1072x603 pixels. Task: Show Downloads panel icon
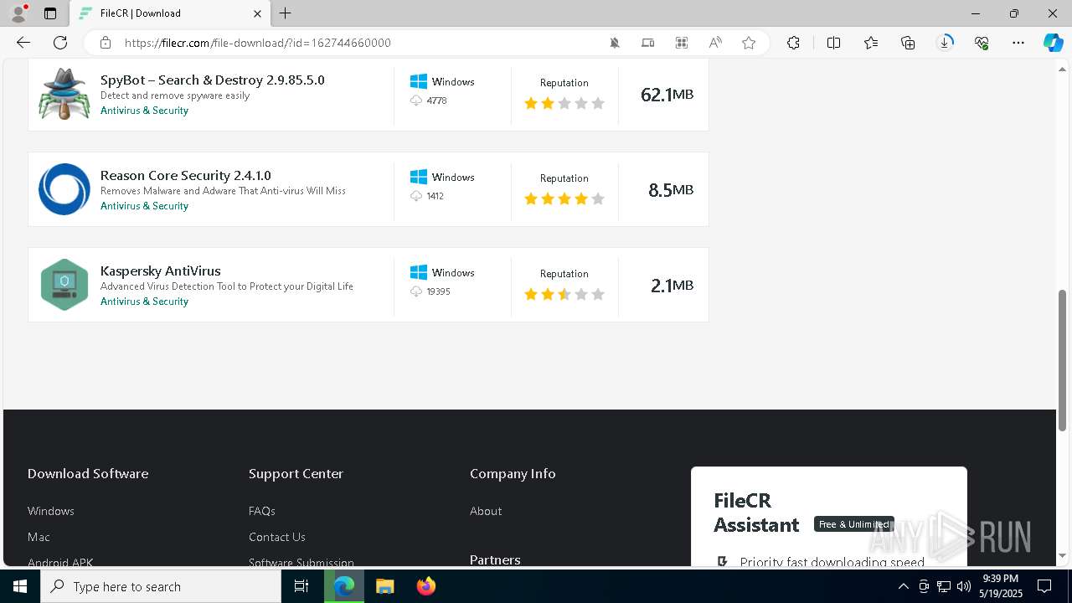click(x=945, y=43)
